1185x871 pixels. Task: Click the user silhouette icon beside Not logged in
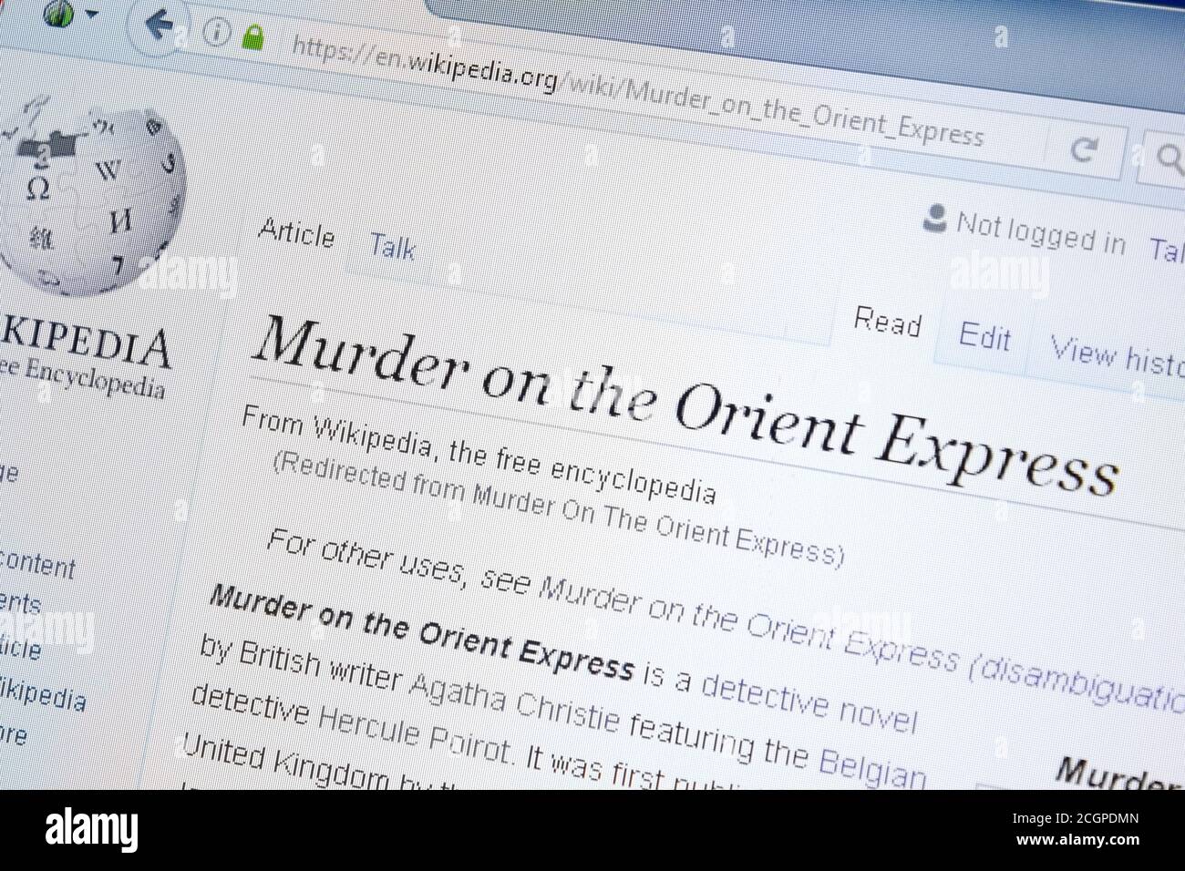point(933,220)
